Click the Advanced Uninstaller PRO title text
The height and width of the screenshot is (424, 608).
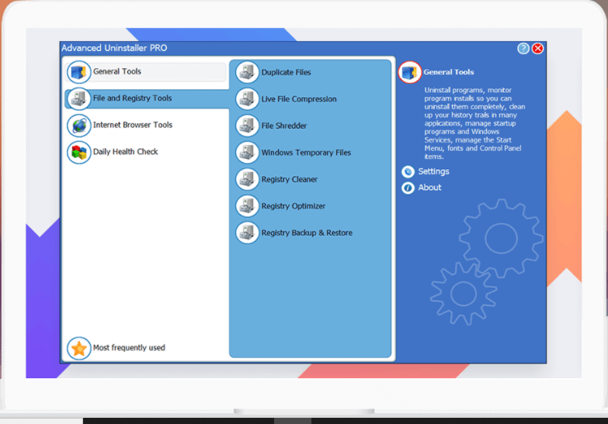click(114, 48)
